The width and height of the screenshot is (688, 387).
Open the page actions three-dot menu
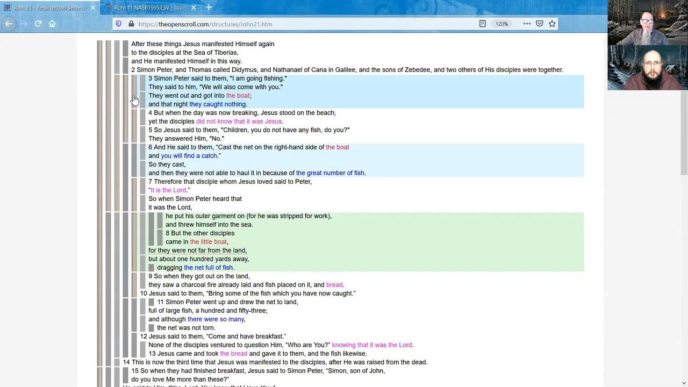[x=526, y=24]
